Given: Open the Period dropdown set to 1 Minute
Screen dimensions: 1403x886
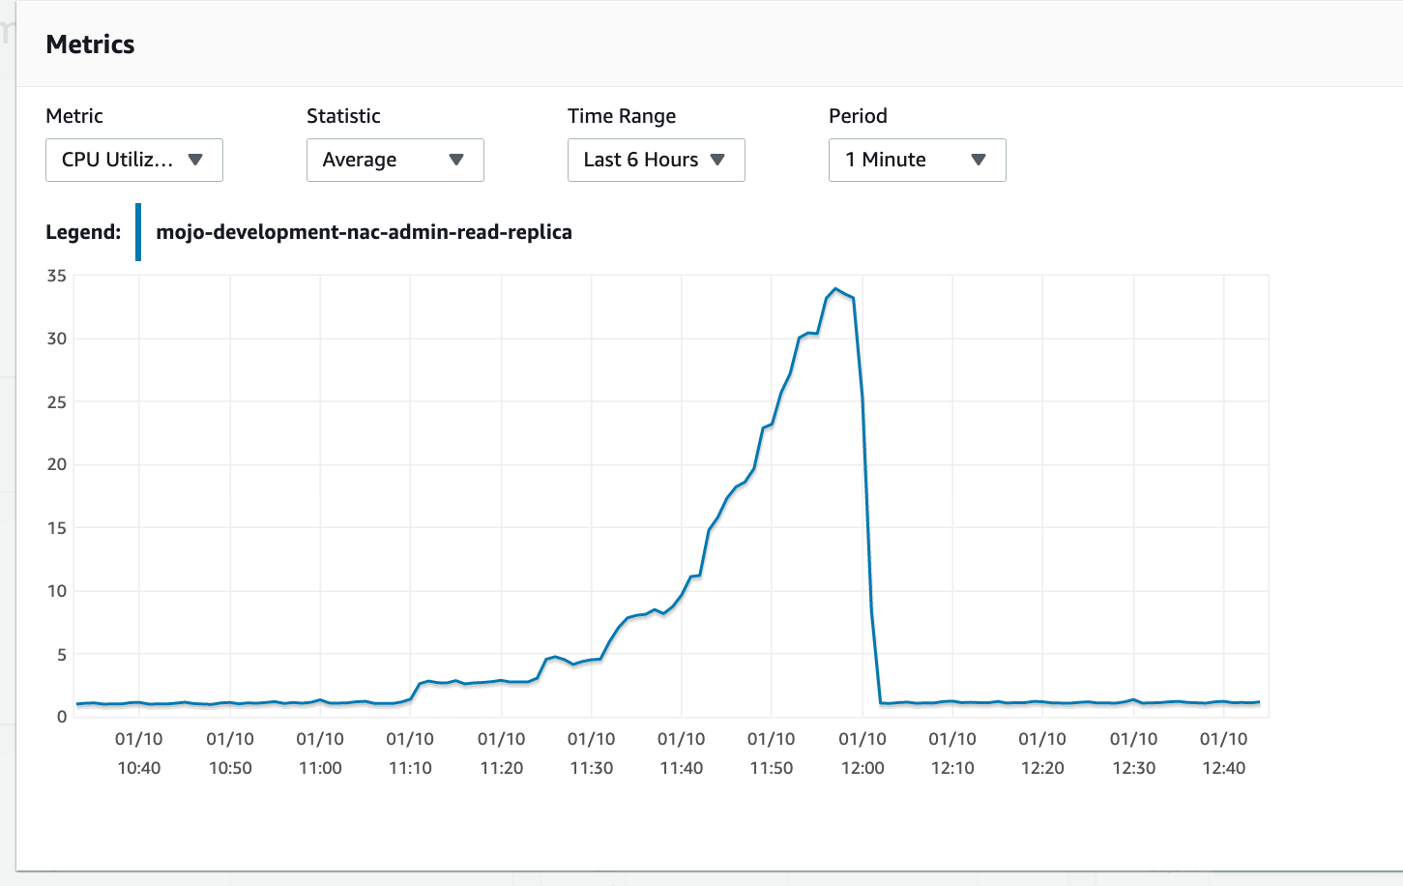Looking at the screenshot, I should point(918,160).
